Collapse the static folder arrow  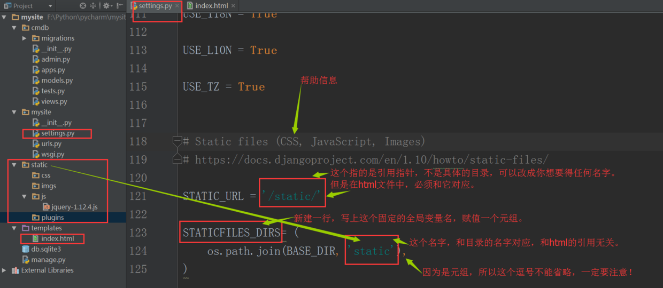pyautogui.click(x=14, y=165)
